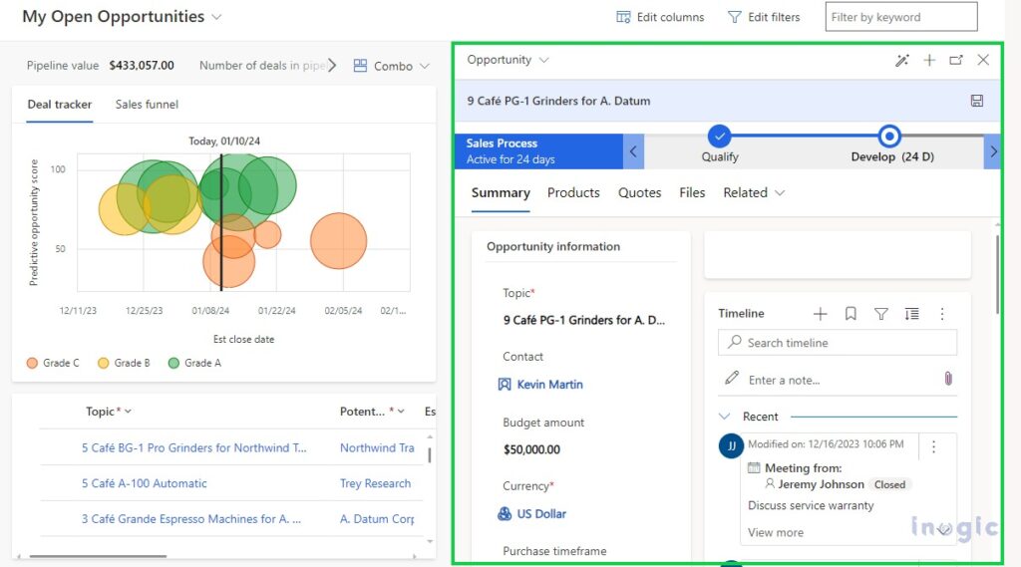This screenshot has width=1021, height=567.
Task: Click the previous stage arrow in Sales Process
Action: (x=633, y=151)
